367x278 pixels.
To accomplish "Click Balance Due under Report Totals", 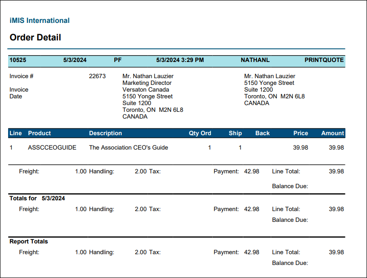I will point(290,263).
